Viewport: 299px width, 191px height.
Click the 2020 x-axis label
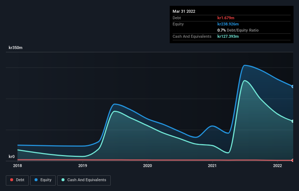point(147,166)
